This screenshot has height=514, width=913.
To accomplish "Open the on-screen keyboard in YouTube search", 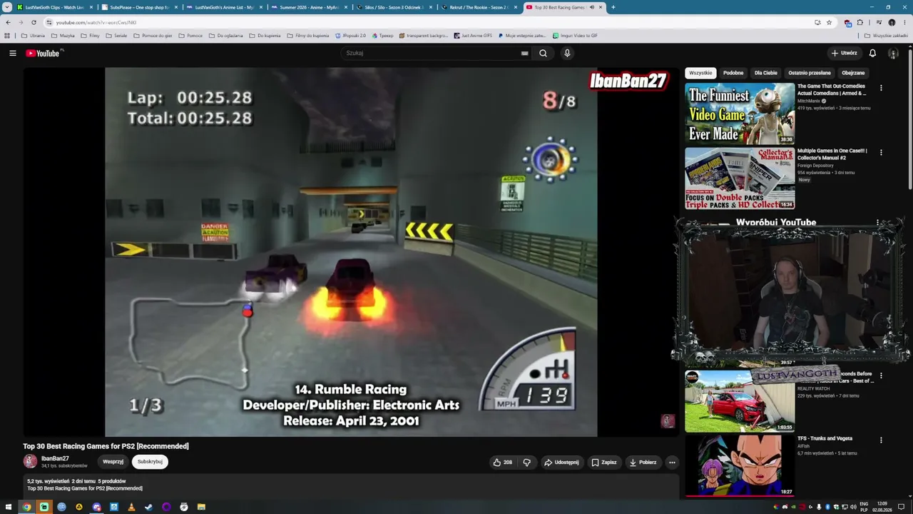I will point(524,53).
